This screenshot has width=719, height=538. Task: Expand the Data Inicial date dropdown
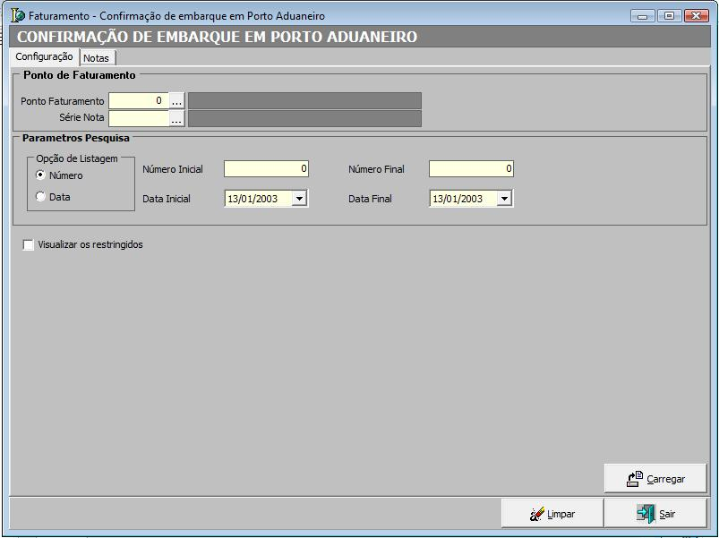pyautogui.click(x=299, y=199)
